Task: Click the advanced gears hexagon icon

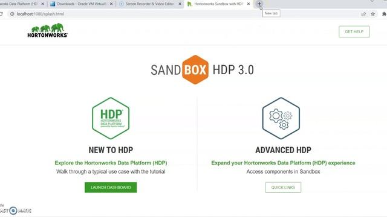Action: (281, 118)
